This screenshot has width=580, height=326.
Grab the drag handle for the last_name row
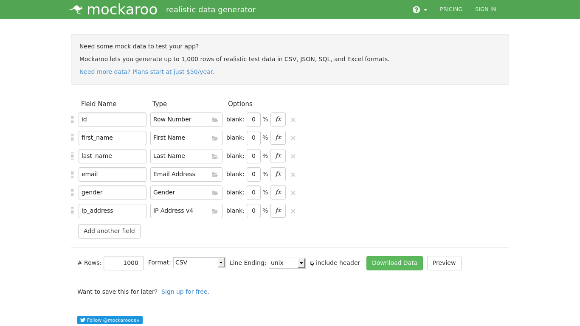click(x=73, y=156)
